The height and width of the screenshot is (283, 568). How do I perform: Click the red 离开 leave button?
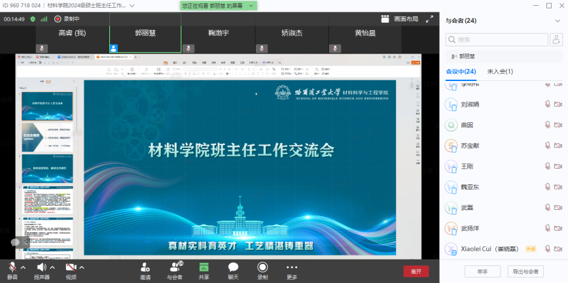click(416, 271)
